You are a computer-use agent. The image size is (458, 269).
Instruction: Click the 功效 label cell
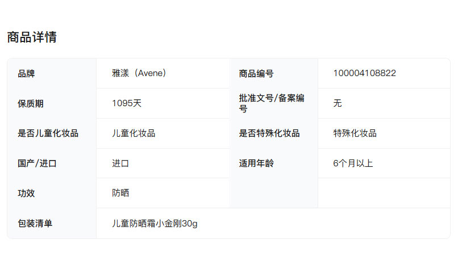[x=27, y=193]
